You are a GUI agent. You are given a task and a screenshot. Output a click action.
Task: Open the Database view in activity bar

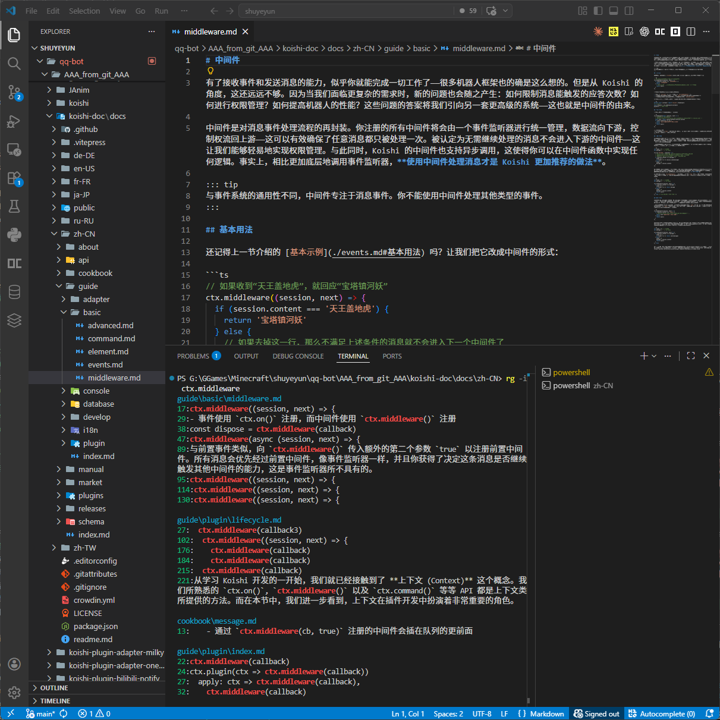[14, 292]
